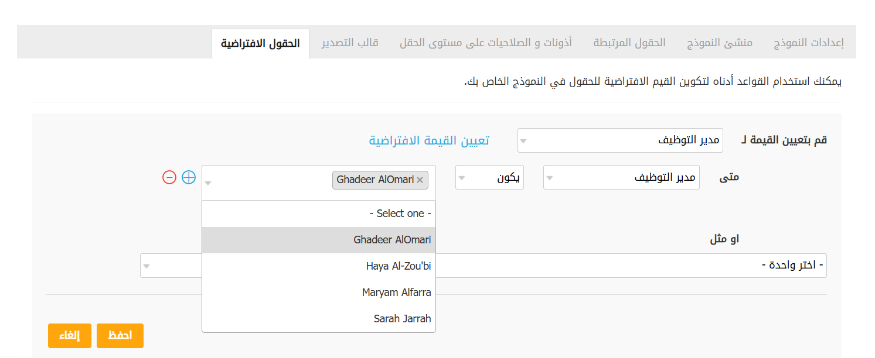Select the الحقول الافتراضية tab
Screen dimensions: 875x358
pyautogui.click(x=260, y=43)
